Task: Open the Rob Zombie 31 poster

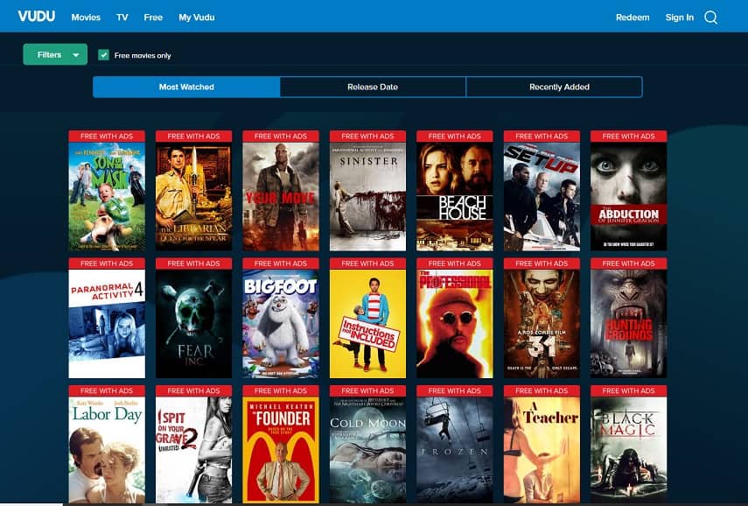Action: tap(542, 324)
